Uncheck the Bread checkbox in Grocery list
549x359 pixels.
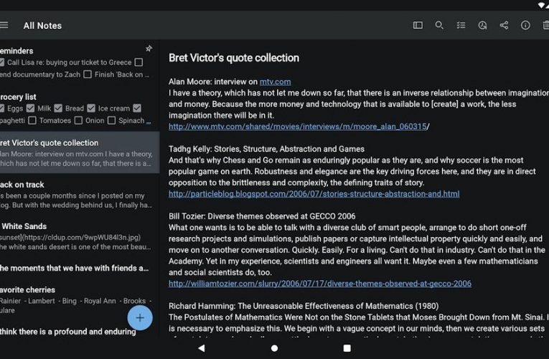click(x=58, y=108)
